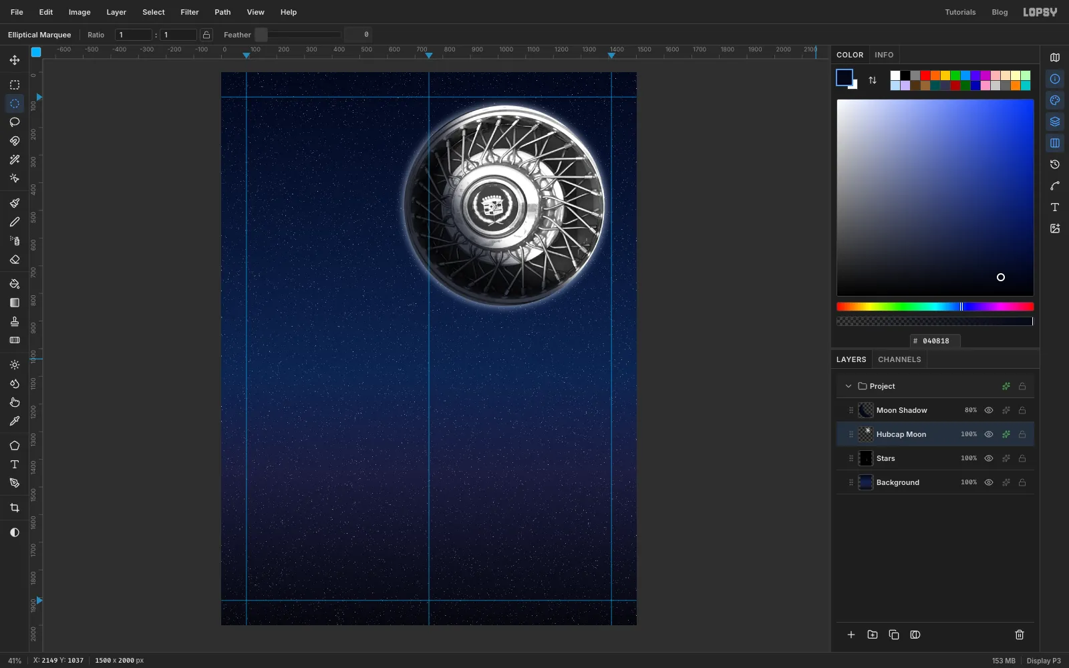Select the Gradient tool
Image resolution: width=1069 pixels, height=668 pixels.
15,303
